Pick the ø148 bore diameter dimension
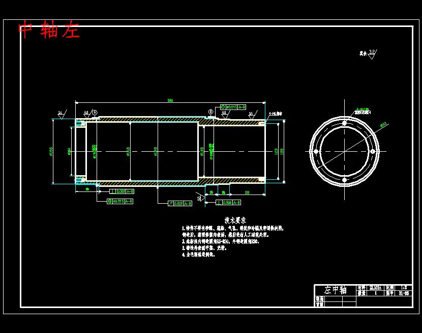The width and height of the screenshot is (422, 333). 202,151
